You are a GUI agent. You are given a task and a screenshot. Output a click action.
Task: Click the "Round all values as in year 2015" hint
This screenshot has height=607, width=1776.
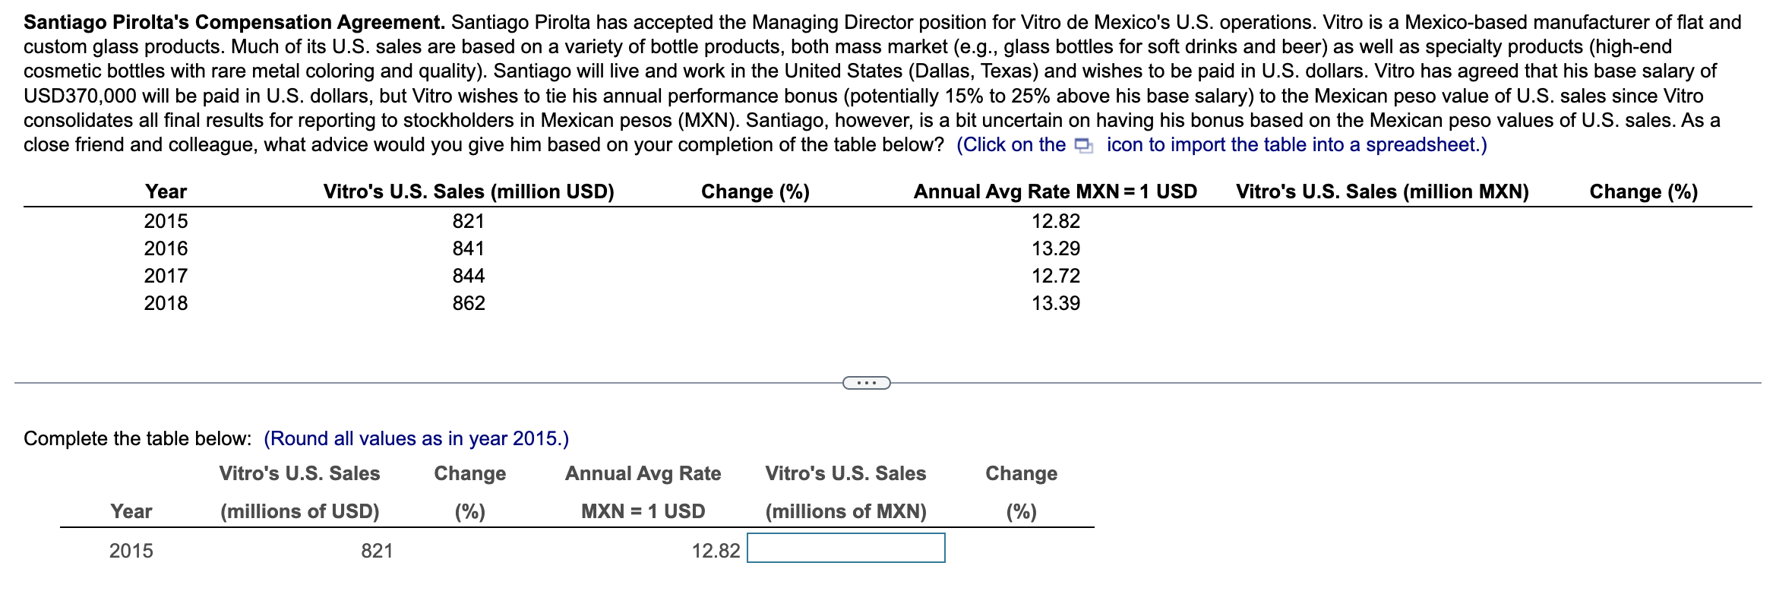[416, 438]
